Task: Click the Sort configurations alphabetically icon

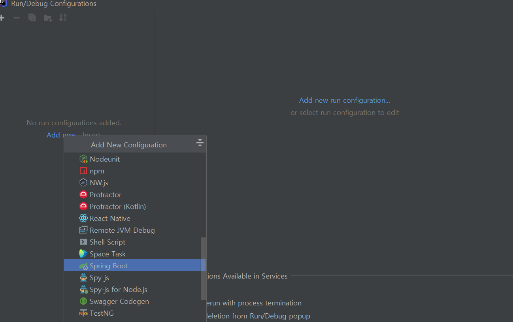Action: click(x=63, y=18)
